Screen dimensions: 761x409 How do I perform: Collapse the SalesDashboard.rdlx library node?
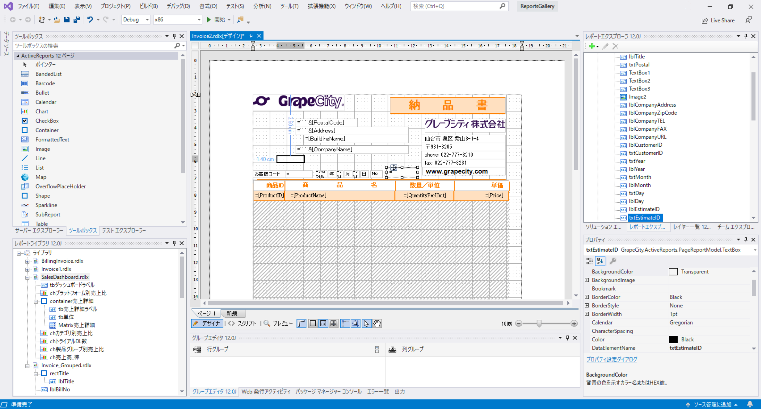[27, 277]
